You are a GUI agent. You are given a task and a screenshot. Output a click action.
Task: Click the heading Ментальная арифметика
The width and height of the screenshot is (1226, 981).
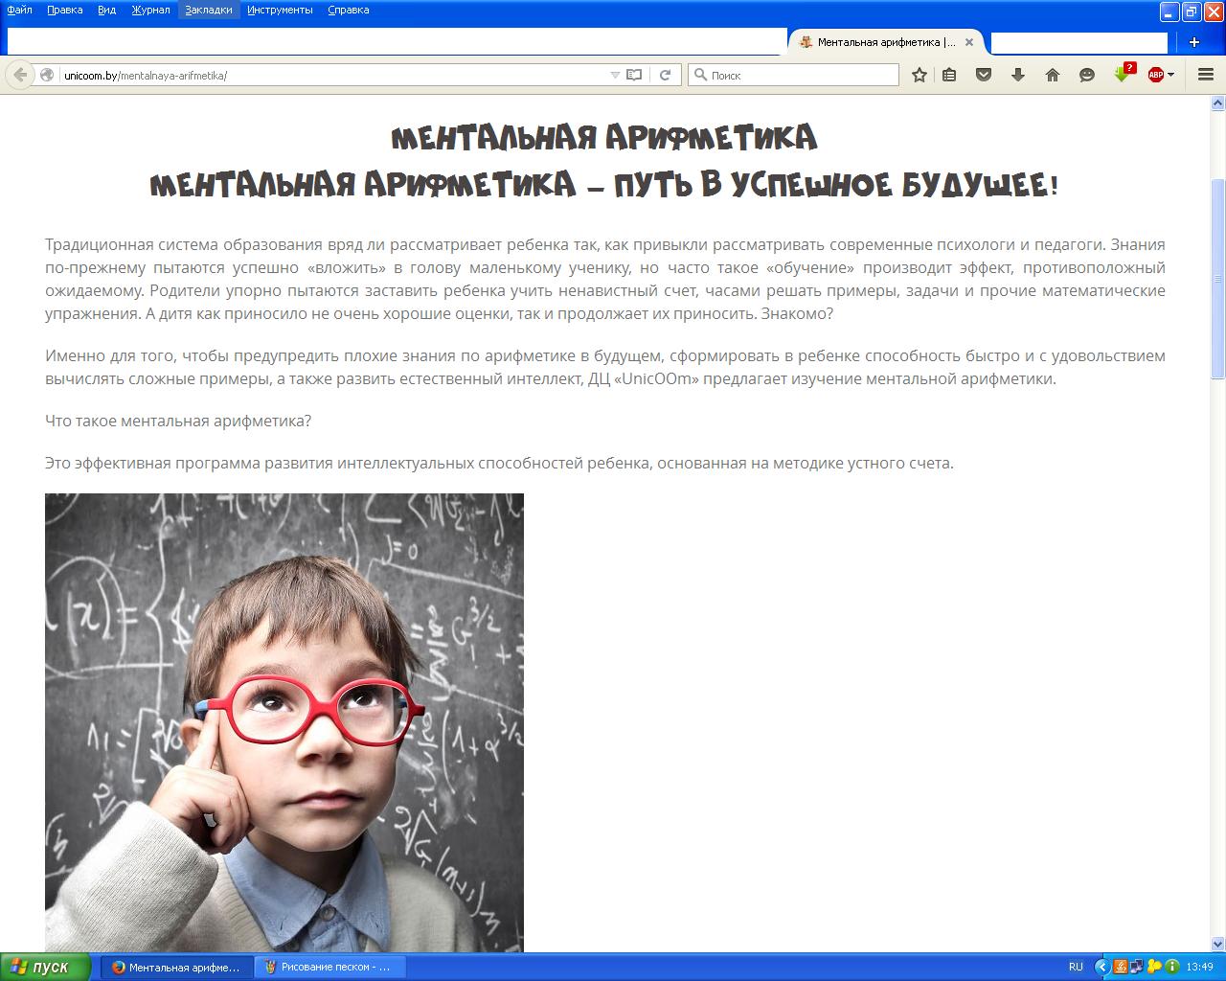pyautogui.click(x=604, y=138)
